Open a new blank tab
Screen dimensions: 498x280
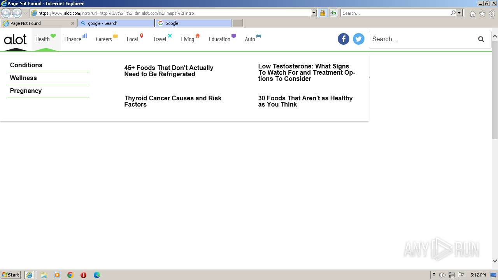click(x=238, y=23)
